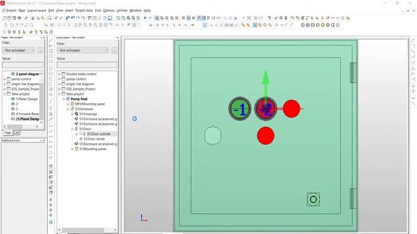Click the door lock in the panel corner
Image resolution: width=417 pixels, height=234 pixels.
coord(313,200)
